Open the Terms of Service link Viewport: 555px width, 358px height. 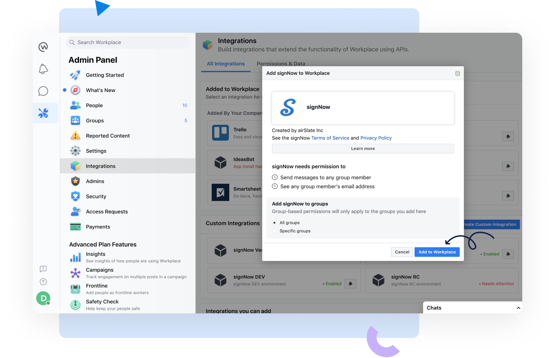pyautogui.click(x=330, y=138)
